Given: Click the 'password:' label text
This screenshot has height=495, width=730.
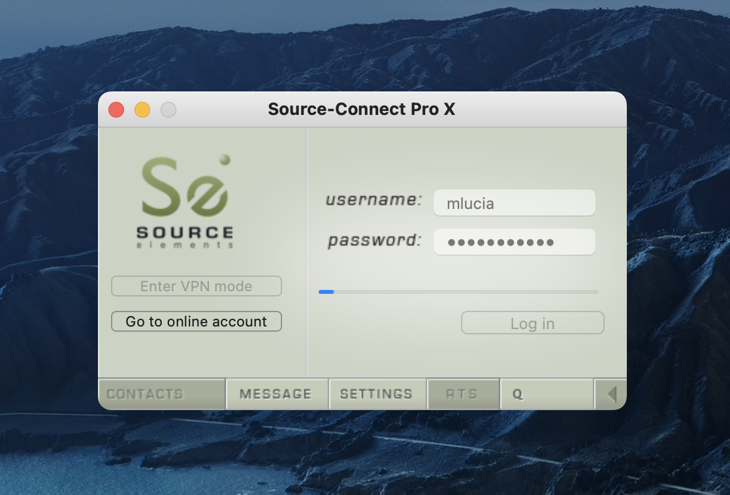Looking at the screenshot, I should click(375, 240).
